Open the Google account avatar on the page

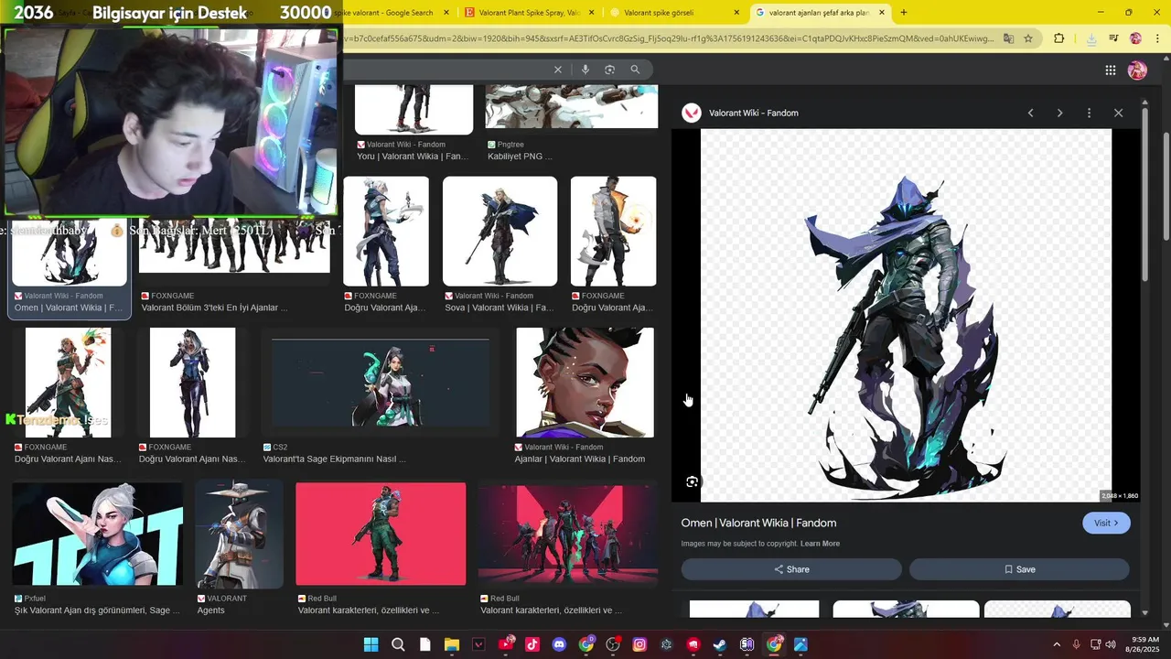click(1137, 70)
